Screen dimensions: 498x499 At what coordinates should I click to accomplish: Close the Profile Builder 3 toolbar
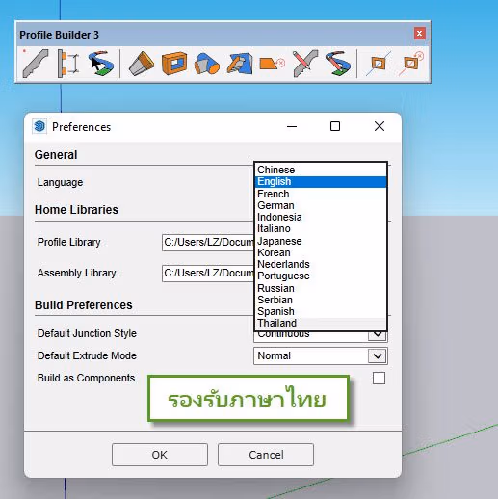[420, 34]
